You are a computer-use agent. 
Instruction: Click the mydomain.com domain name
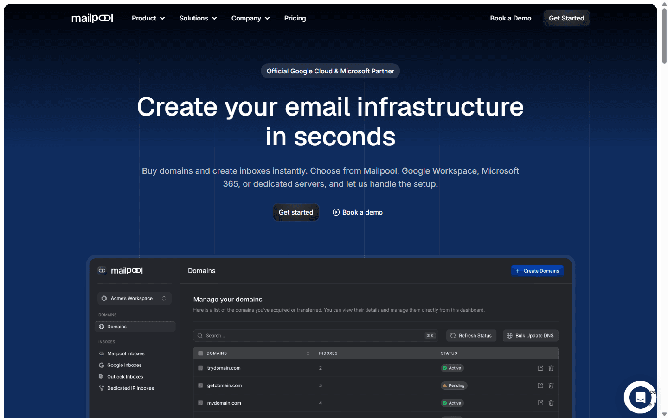224,403
